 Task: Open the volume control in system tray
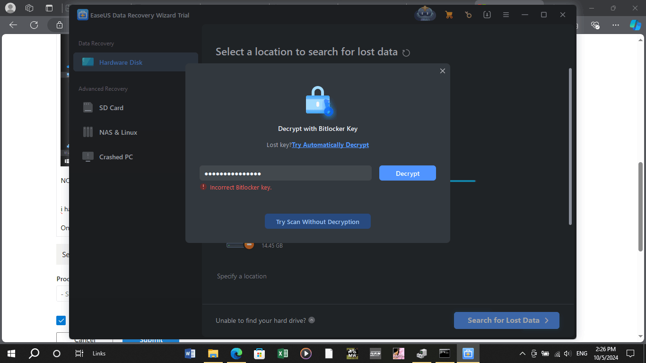click(x=568, y=354)
